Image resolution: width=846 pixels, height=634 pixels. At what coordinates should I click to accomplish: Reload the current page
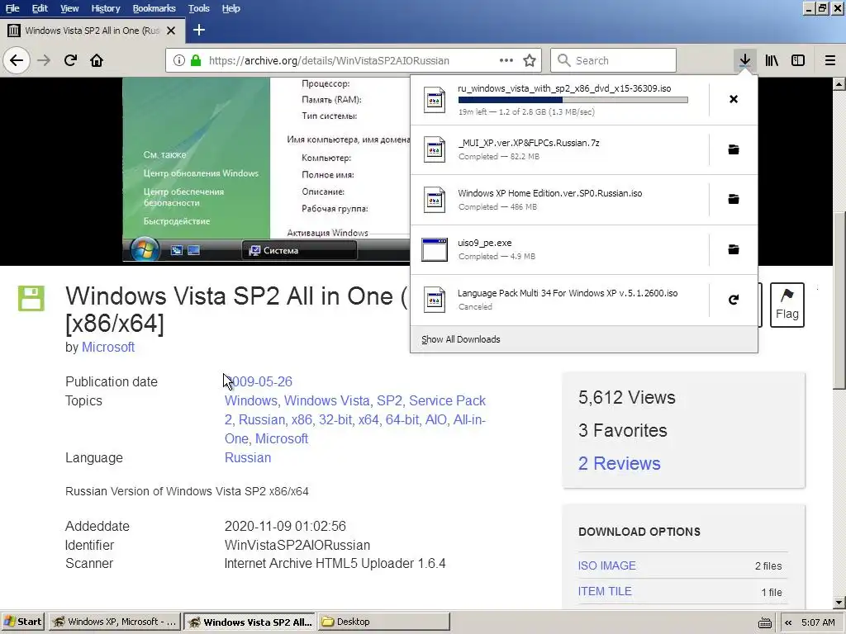click(70, 60)
